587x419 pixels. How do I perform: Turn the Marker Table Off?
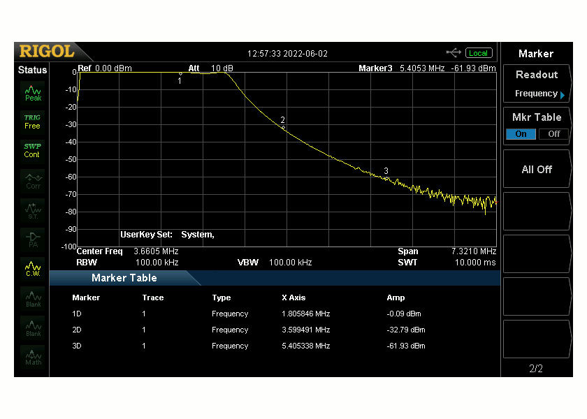tap(553, 134)
